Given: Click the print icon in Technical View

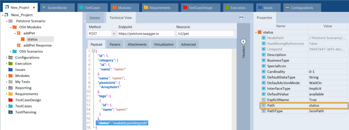Looking at the screenshot, I should coord(241,17).
